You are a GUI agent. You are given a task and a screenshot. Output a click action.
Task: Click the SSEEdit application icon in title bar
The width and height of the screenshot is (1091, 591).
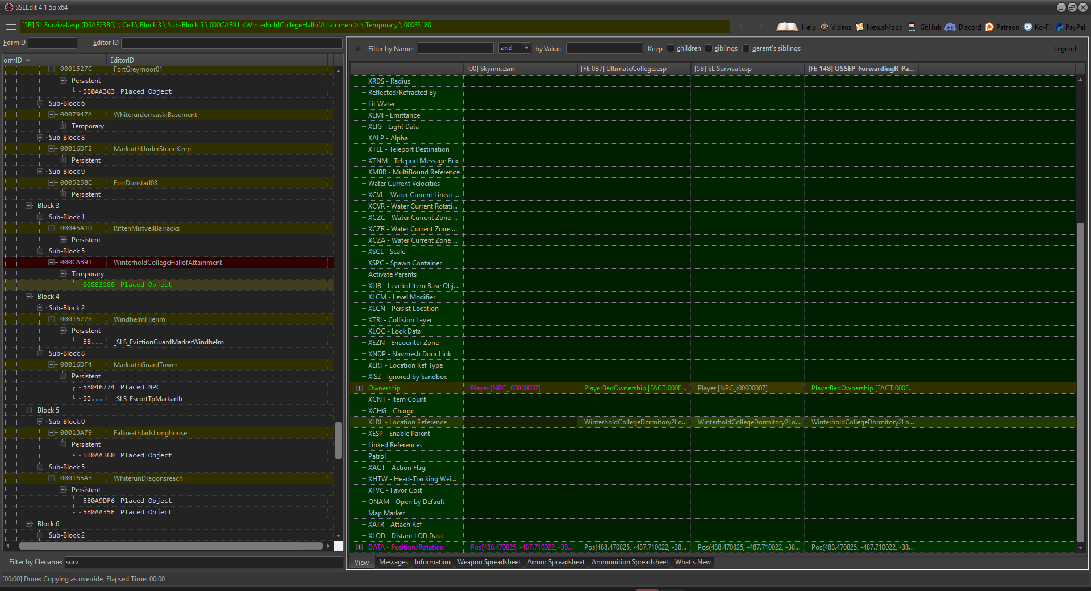9,7
